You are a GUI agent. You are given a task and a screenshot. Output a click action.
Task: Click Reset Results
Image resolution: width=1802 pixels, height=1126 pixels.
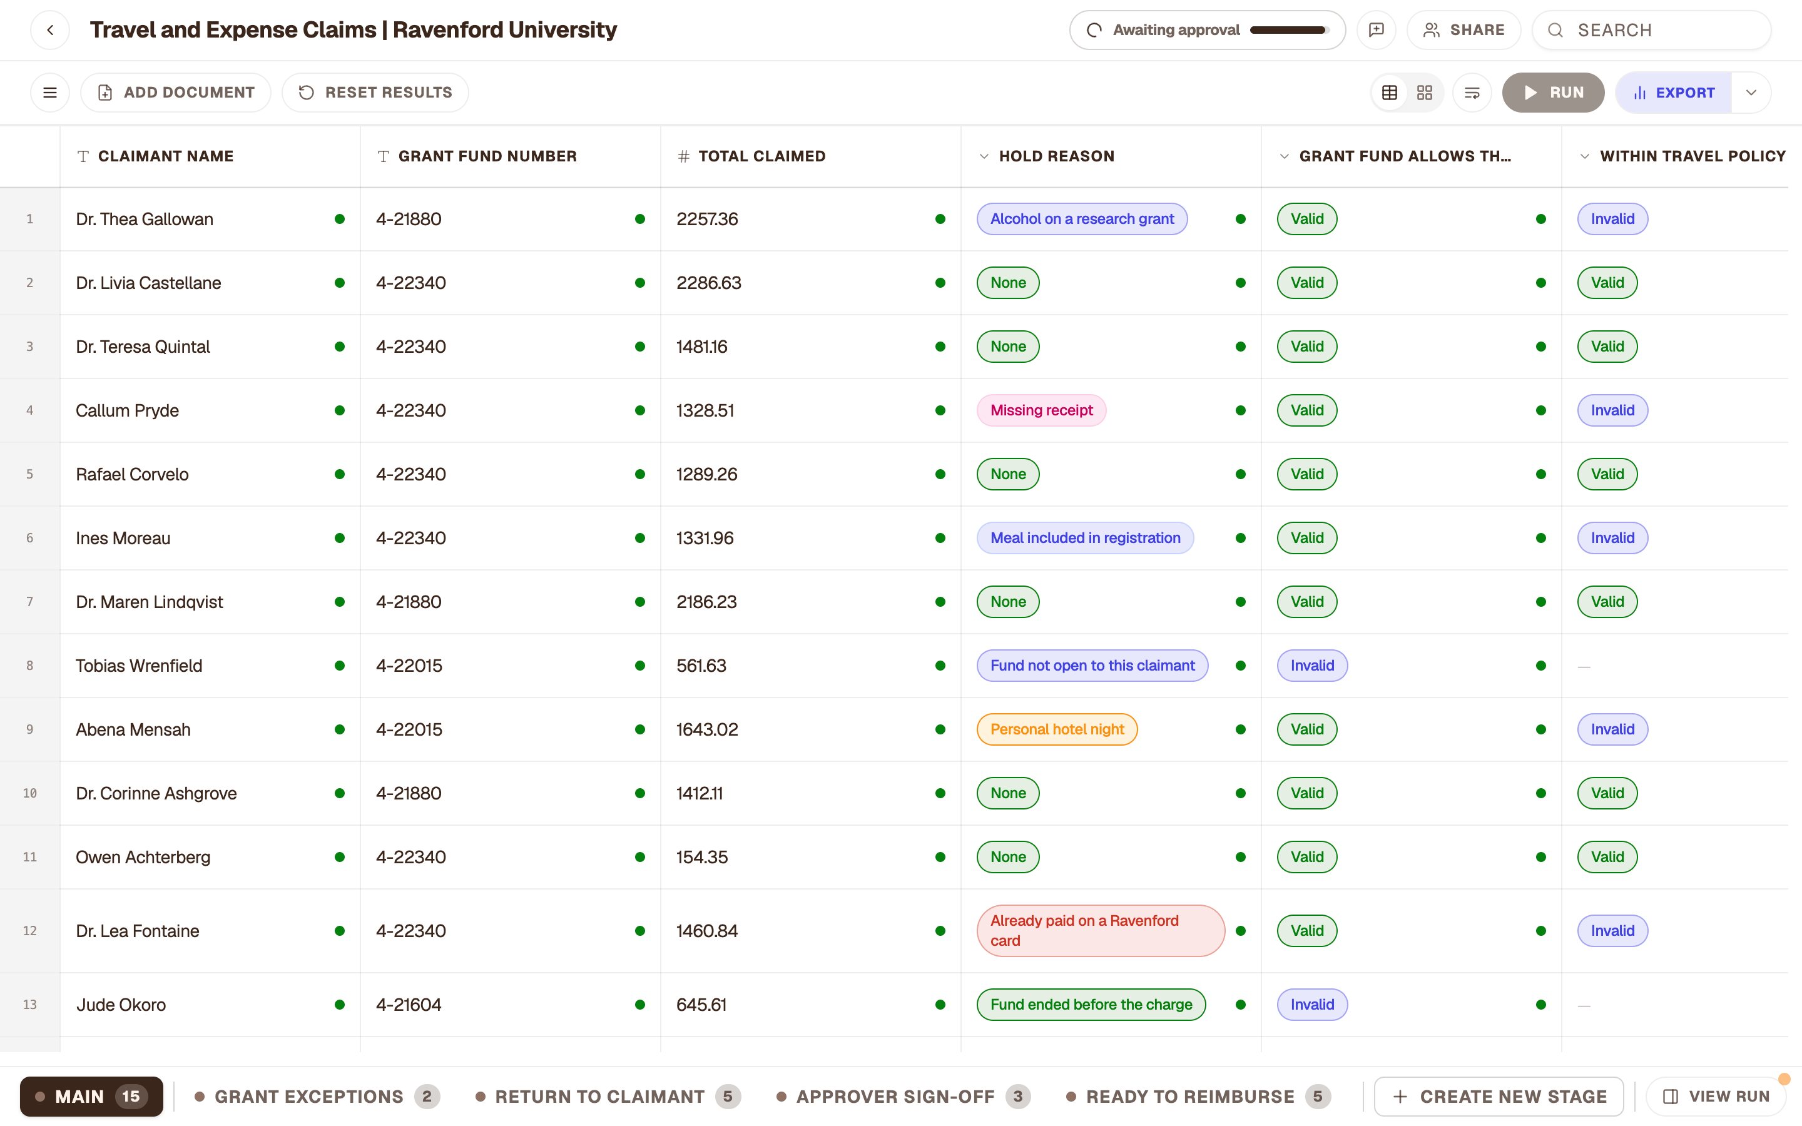coord(375,93)
